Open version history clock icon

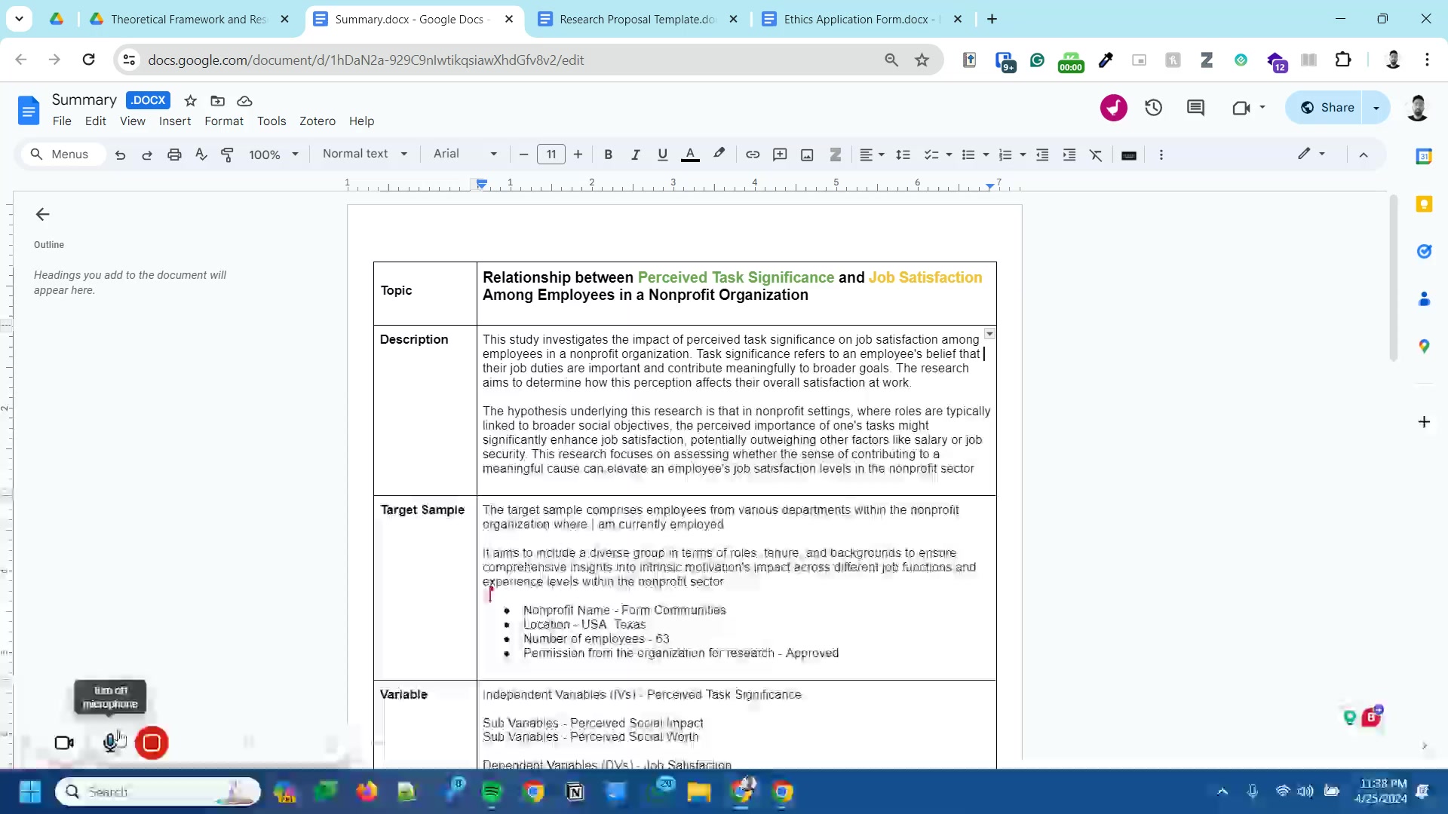(x=1153, y=108)
